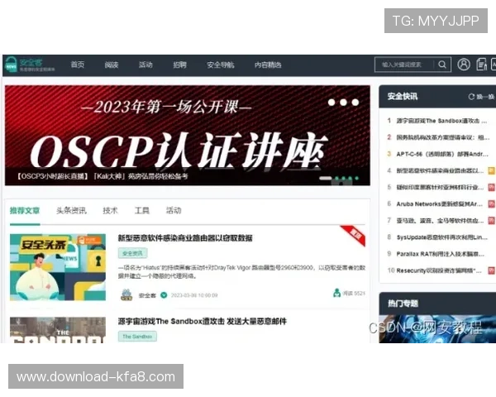Open The Sandbox article thumbnail

coord(58,330)
